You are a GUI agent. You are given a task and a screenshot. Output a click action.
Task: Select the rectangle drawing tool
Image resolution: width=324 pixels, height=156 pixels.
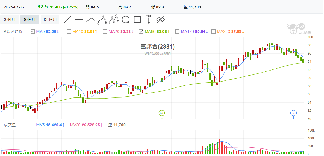tap(137, 20)
